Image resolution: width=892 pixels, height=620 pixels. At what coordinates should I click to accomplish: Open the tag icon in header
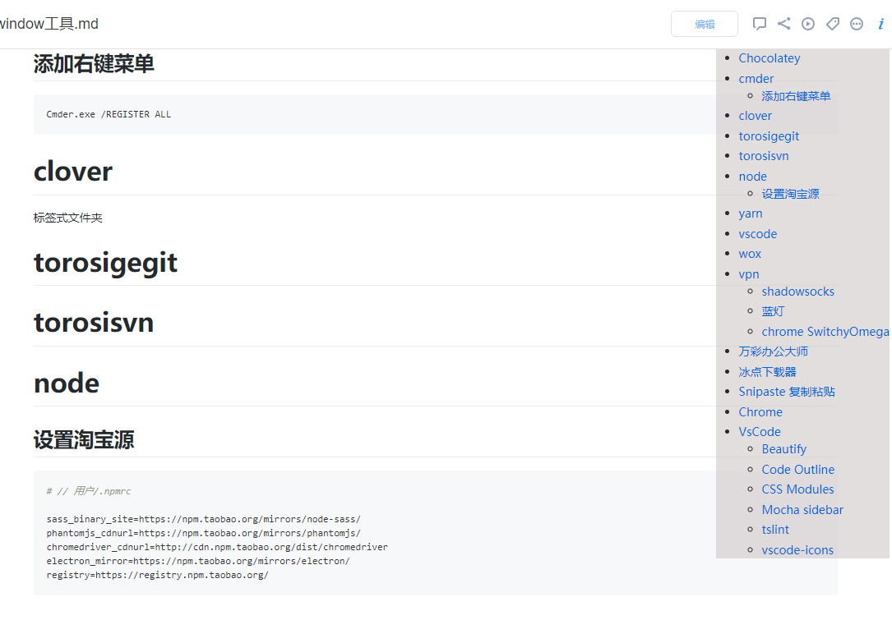(832, 23)
